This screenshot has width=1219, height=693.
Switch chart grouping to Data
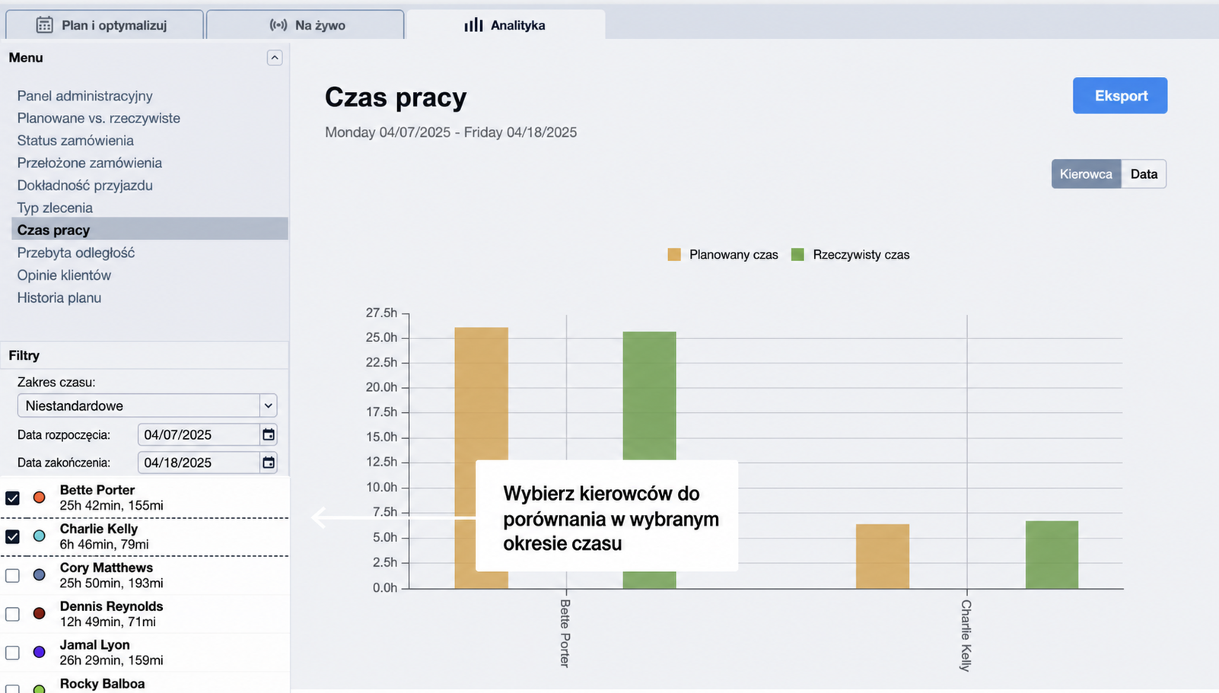(x=1144, y=174)
